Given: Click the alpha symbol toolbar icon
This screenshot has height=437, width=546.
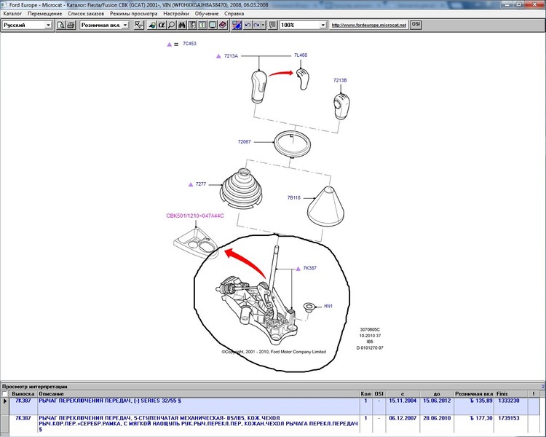Looking at the screenshot, I should pos(162,25).
